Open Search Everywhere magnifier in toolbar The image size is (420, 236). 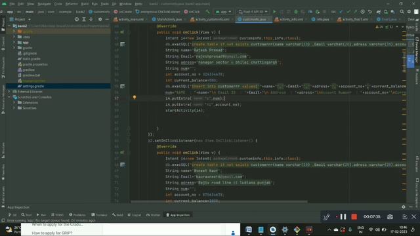pos(402,12)
